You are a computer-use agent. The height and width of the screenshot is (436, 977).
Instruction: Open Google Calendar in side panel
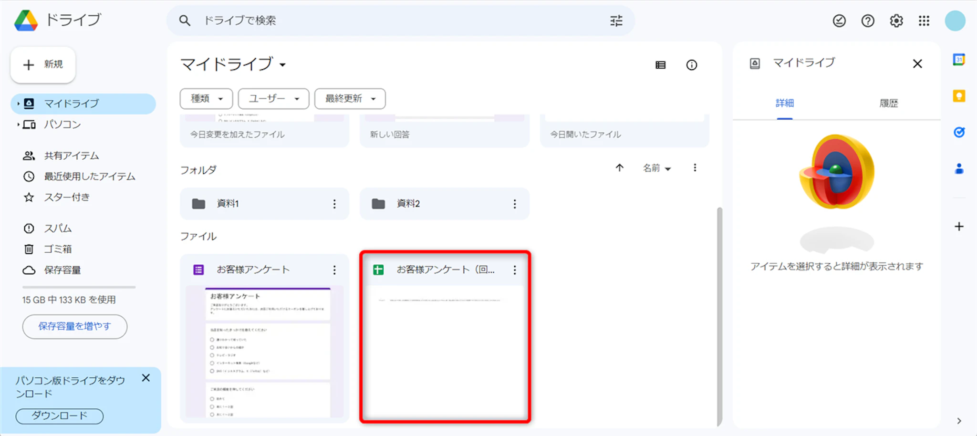point(959,60)
